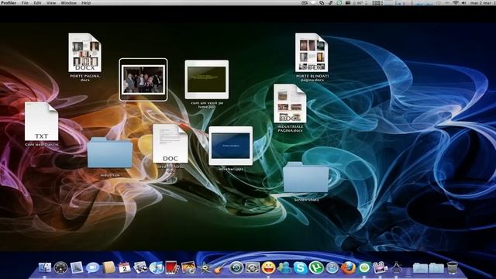Click the 'intrebari.pps' file label
Screen dimensions: 496x279
coord(231,169)
